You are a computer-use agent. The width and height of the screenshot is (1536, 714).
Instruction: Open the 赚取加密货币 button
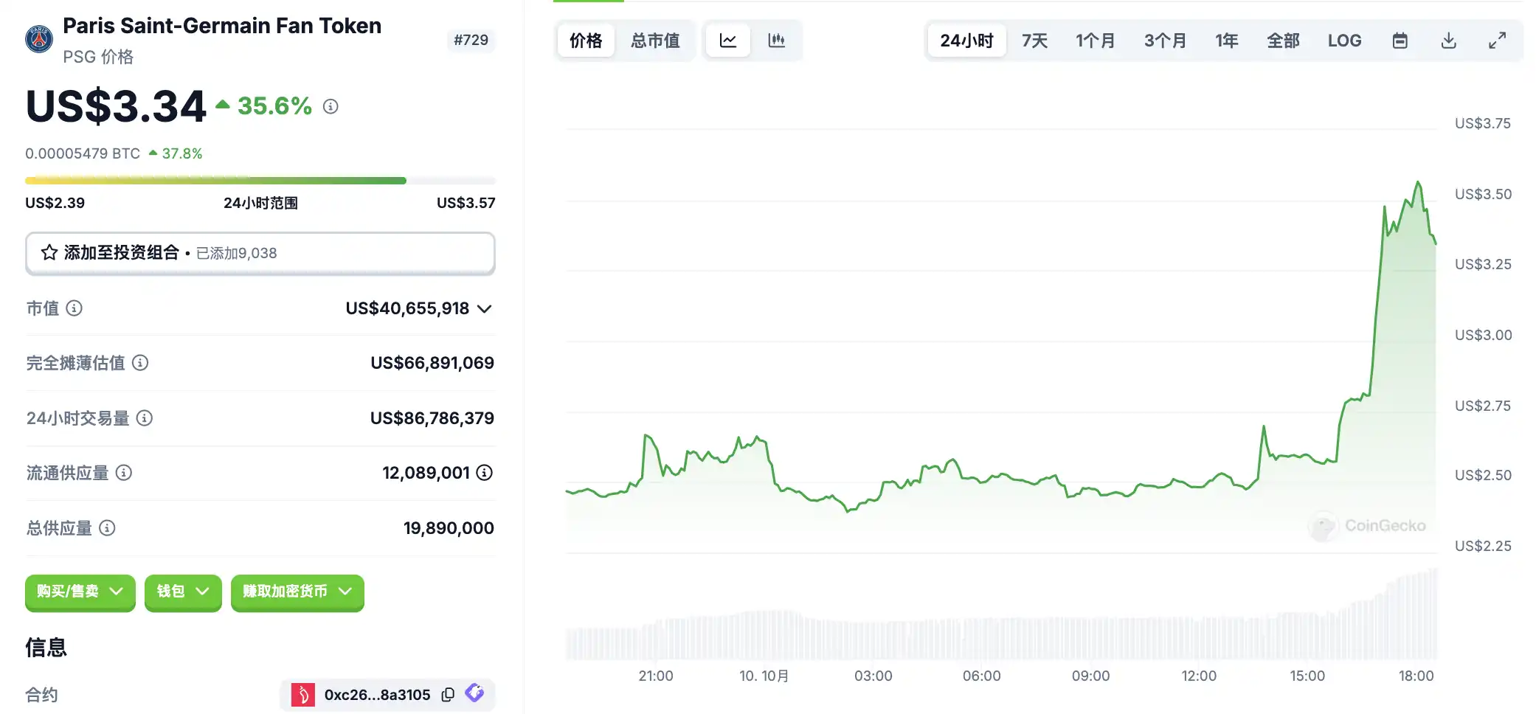[297, 592]
